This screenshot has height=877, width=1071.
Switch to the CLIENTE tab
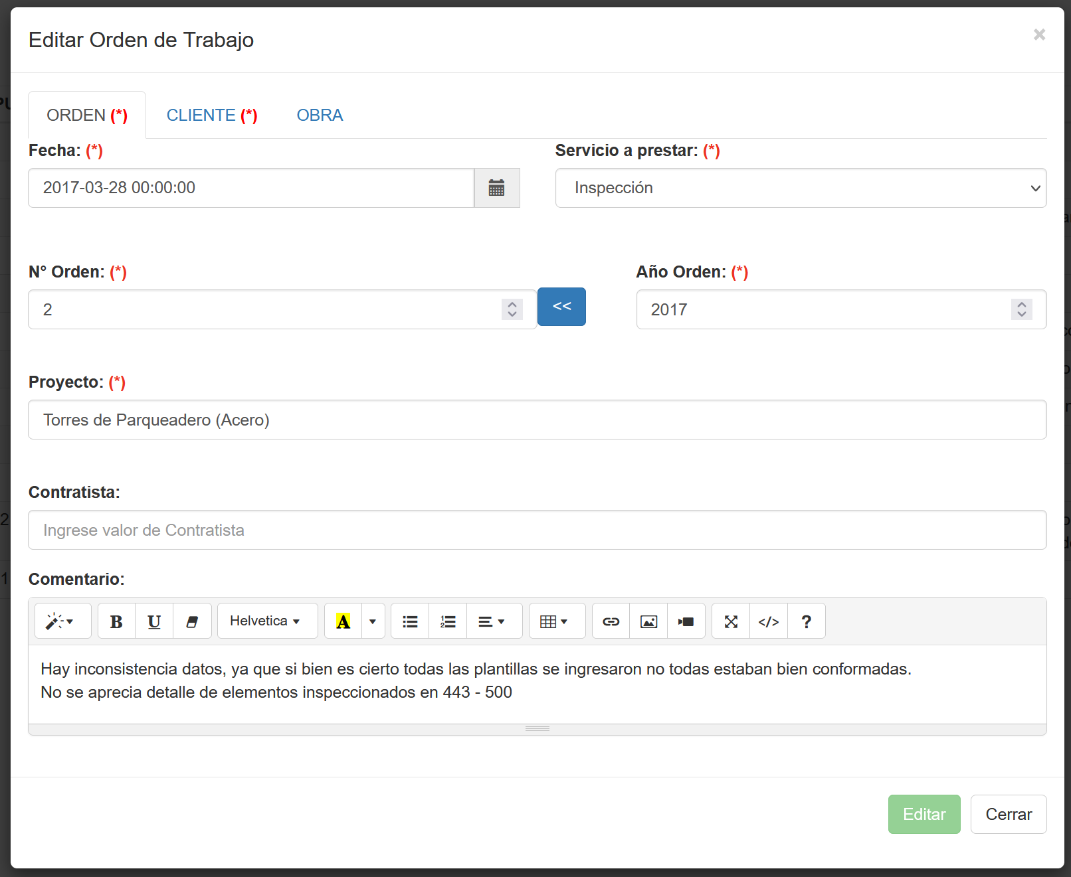pos(211,116)
